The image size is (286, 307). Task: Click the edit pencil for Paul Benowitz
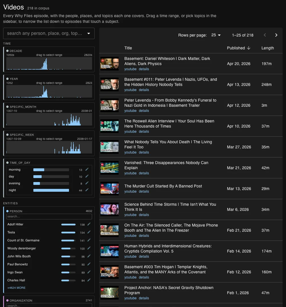(89, 264)
